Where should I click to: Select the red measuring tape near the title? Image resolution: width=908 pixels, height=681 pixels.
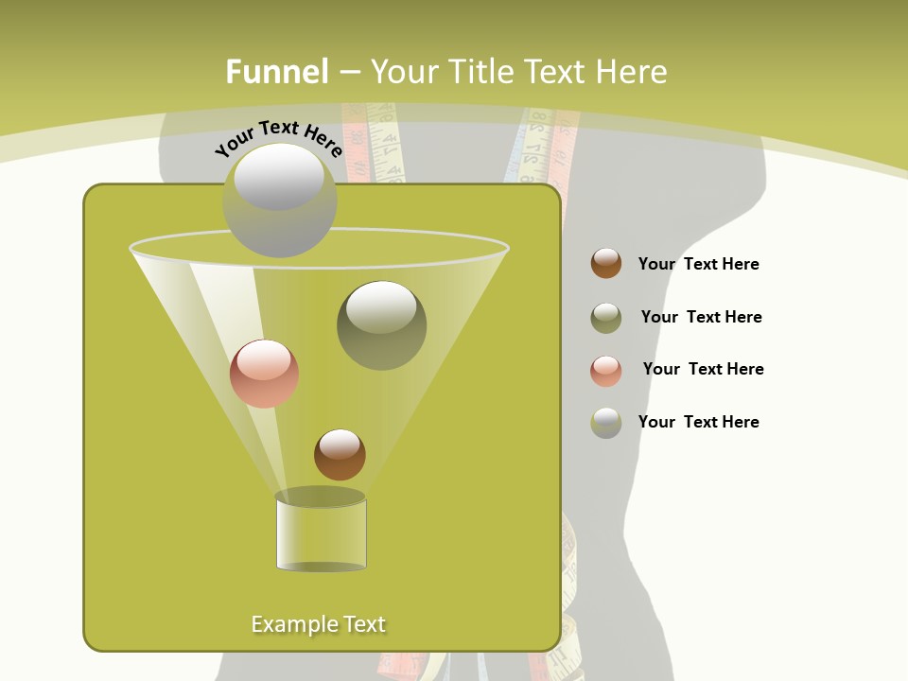click(357, 142)
